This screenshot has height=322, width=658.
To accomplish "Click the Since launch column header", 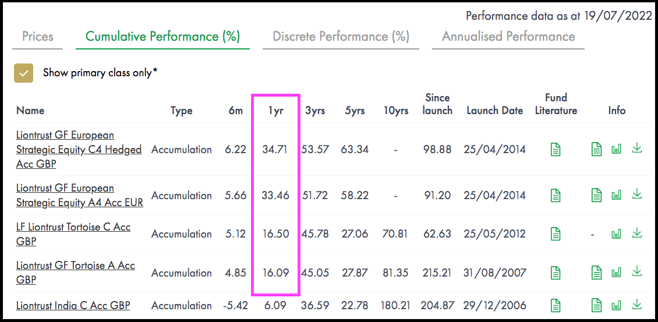I will coord(438,105).
